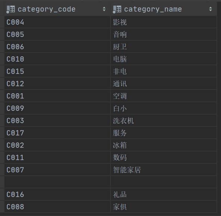Sort by the category_code column arrows
The height and width of the screenshot is (216, 221).
coord(104,9)
